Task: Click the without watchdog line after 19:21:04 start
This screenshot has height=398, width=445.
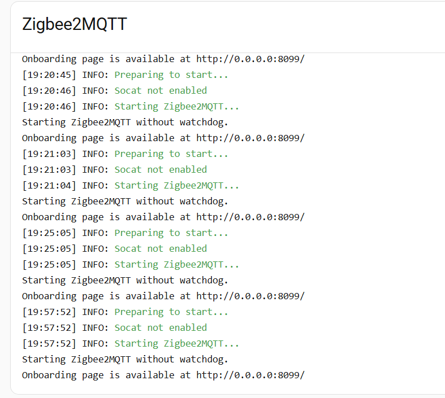Action: [125, 201]
